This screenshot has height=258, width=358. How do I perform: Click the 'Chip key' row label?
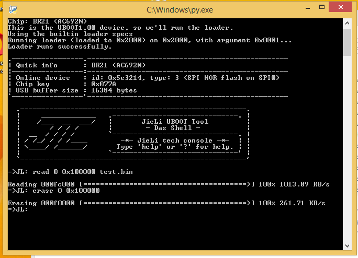click(x=32, y=84)
